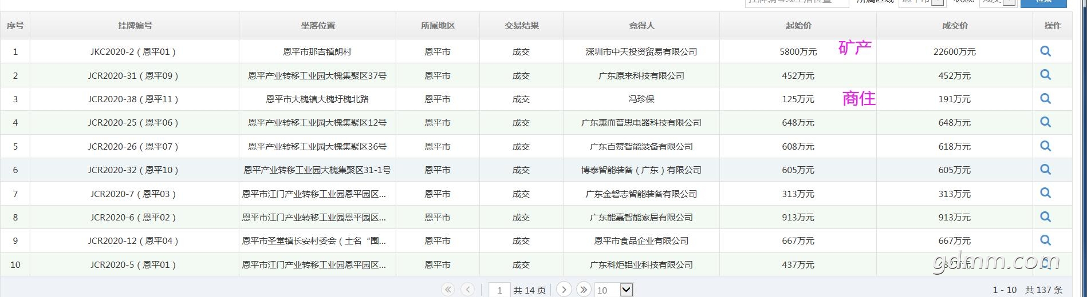Viewport: 1087px width, 297px height.
Task: Click the listing number search text box
Action: (796, 2)
